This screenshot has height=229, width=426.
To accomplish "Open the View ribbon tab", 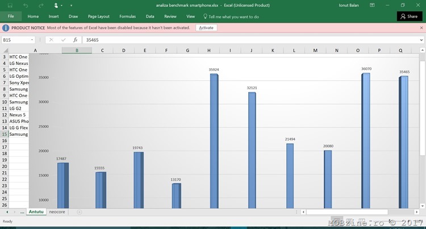I will 190,16.
